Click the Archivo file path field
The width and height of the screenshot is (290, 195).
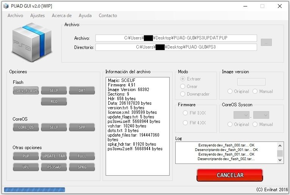[x=176, y=38]
